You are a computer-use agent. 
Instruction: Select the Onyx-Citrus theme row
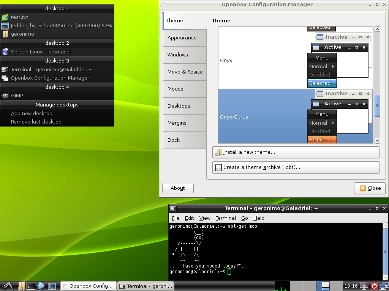296,117
